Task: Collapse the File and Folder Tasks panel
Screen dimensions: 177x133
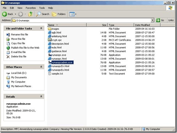Action: (41, 28)
